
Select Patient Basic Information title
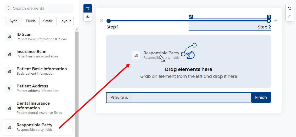click(42, 69)
